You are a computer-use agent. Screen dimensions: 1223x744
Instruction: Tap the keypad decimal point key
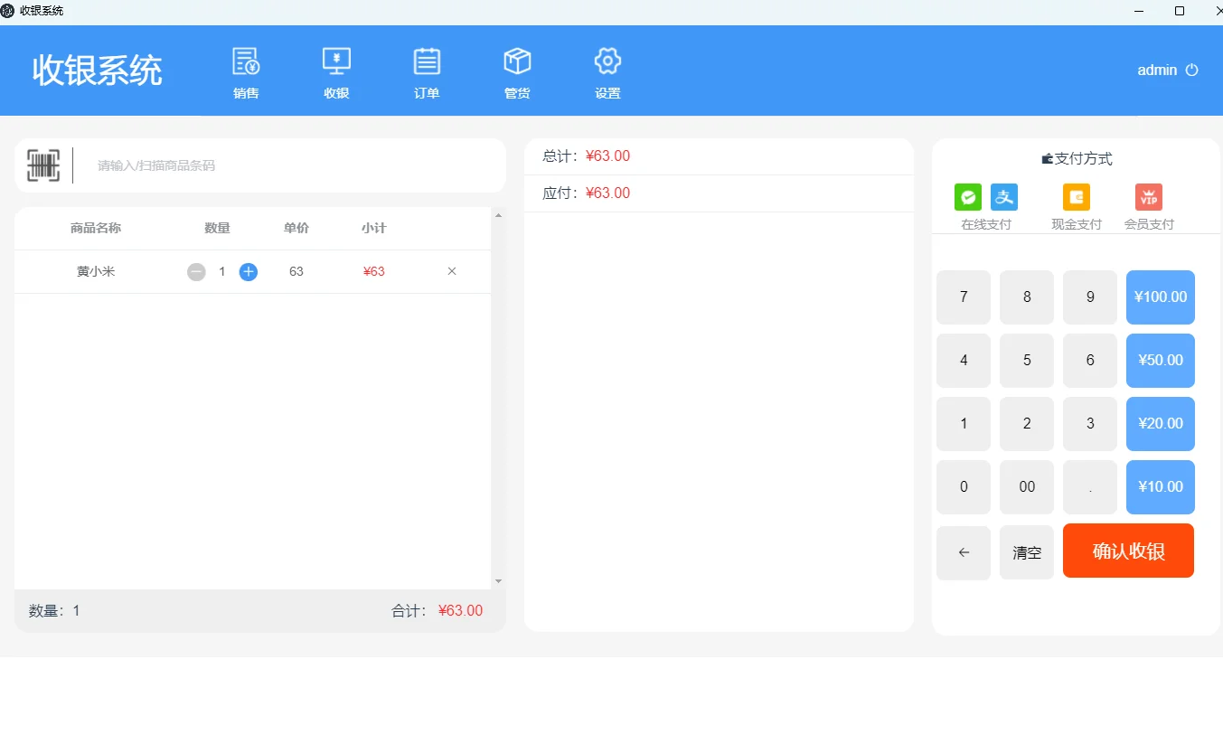click(x=1090, y=487)
